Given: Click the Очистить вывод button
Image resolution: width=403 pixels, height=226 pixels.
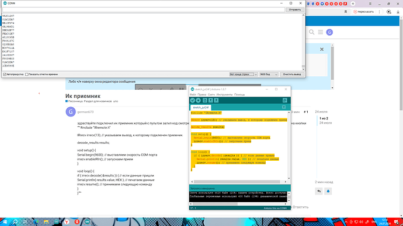Looking at the screenshot, I should point(292,75).
